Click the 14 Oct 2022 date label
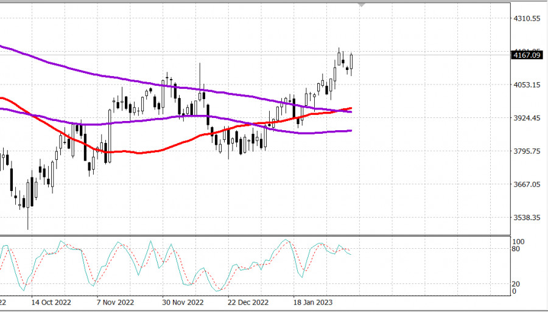548x312 pixels. pyautogui.click(x=52, y=302)
